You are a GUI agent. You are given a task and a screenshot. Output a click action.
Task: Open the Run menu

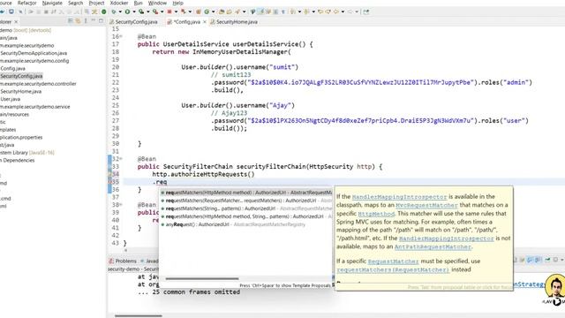click(x=138, y=3)
